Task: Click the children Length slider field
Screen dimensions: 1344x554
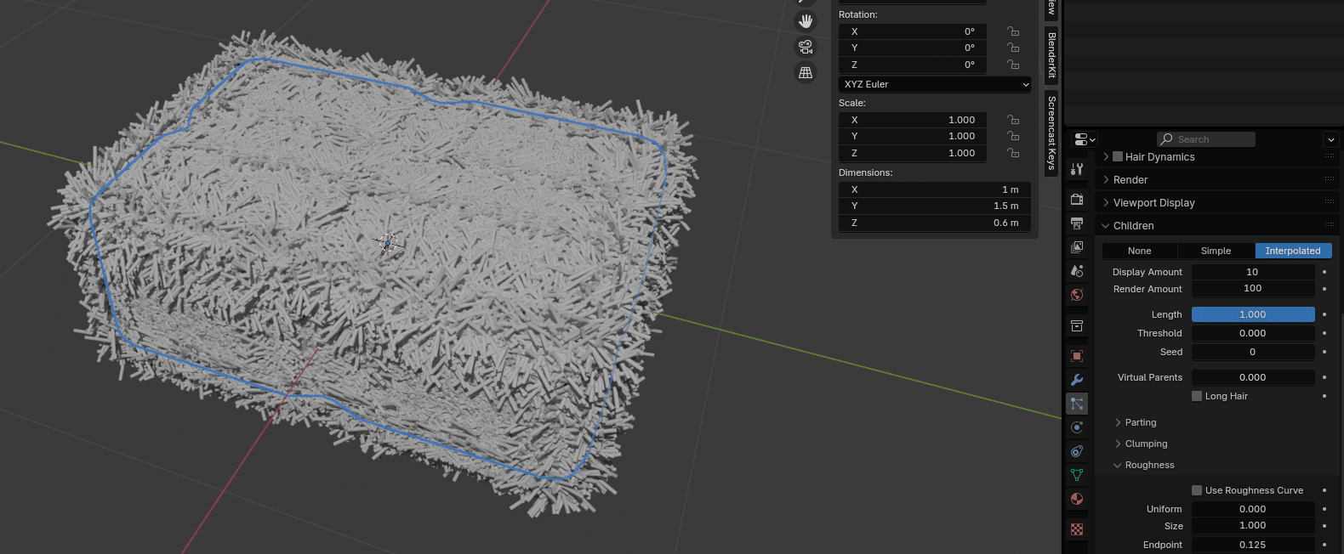Action: 1252,314
